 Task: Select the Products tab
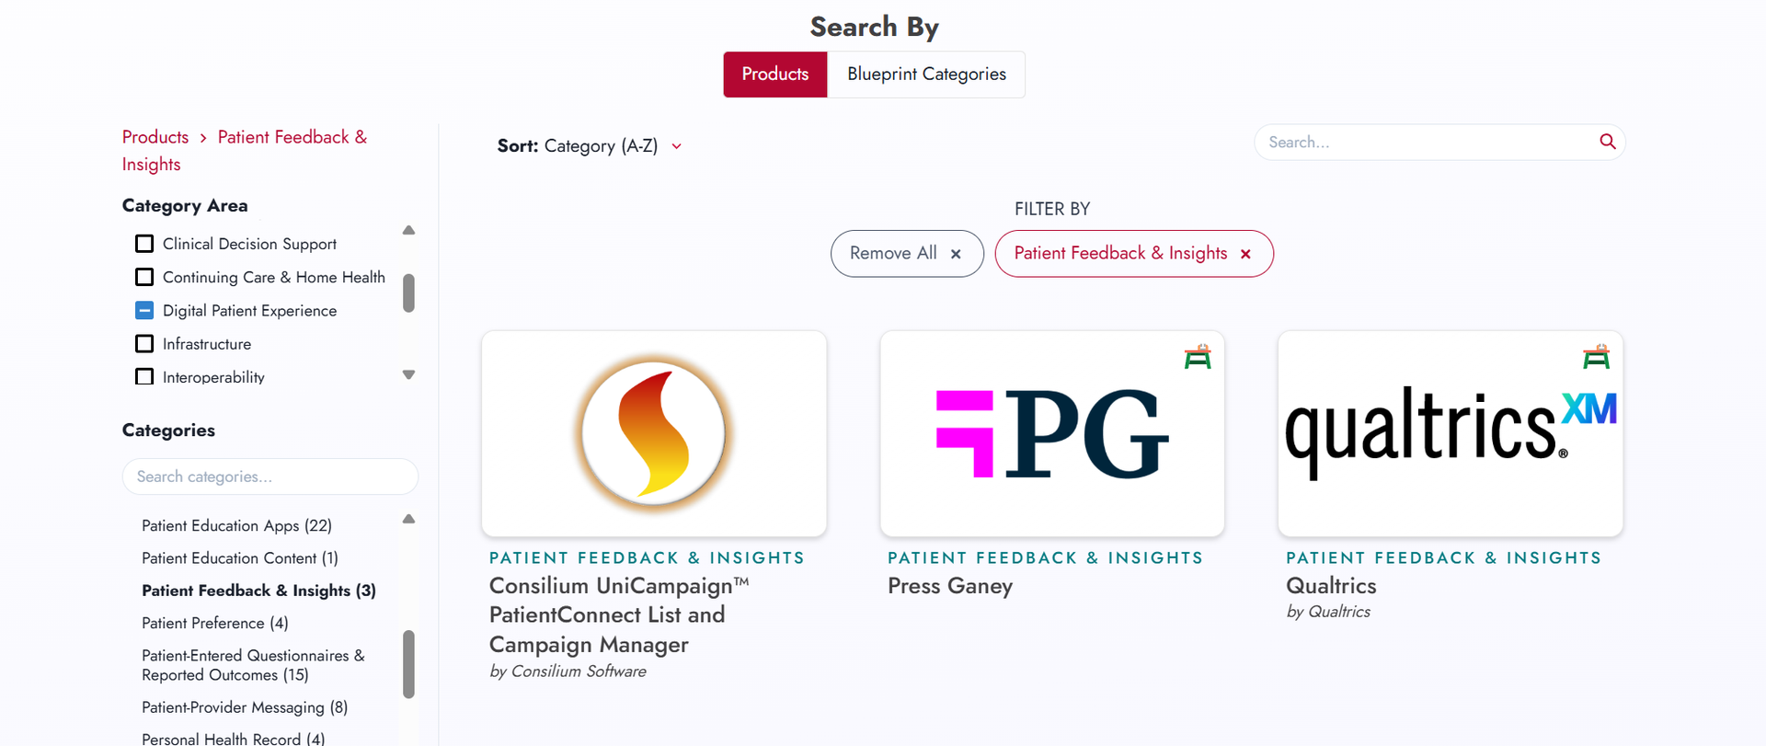click(774, 75)
